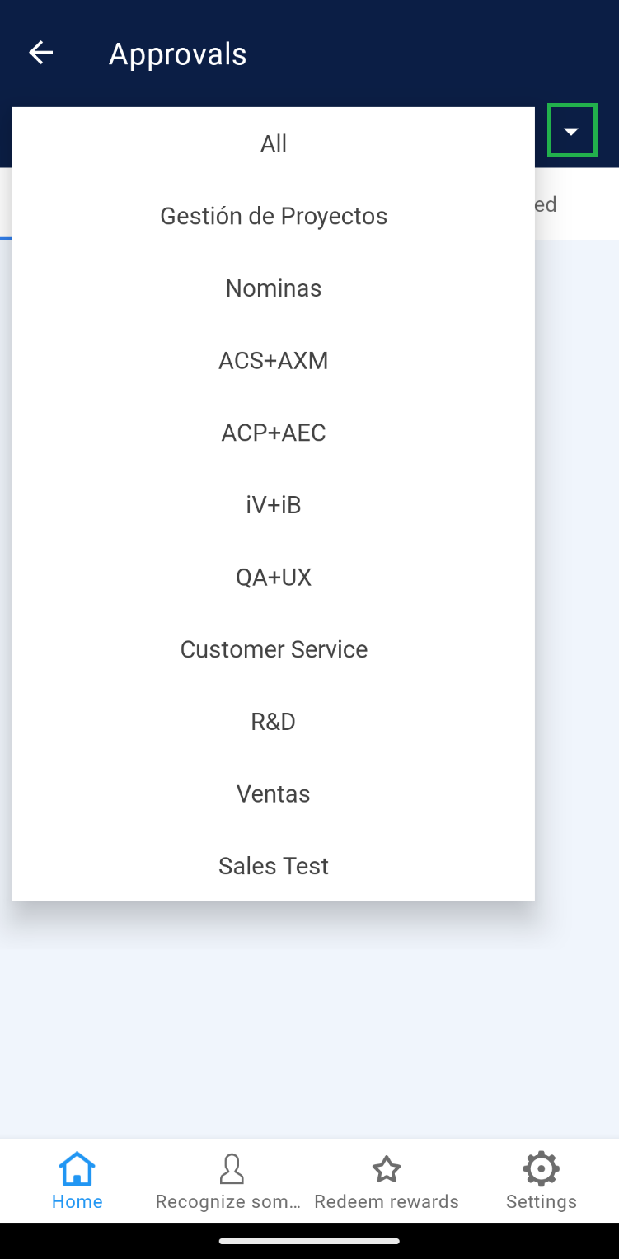Select the Sales Test entry
This screenshot has height=1259, width=619.
pyautogui.click(x=274, y=866)
